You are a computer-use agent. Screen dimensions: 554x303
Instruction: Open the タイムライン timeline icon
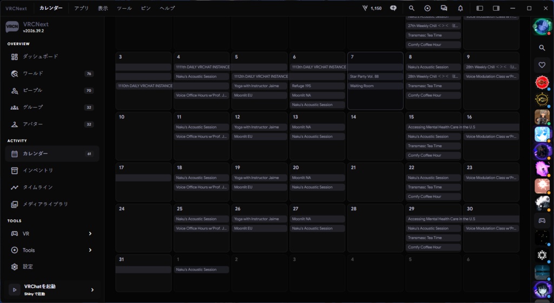click(x=15, y=187)
